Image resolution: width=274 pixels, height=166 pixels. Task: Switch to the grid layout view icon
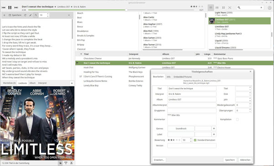[223, 7]
